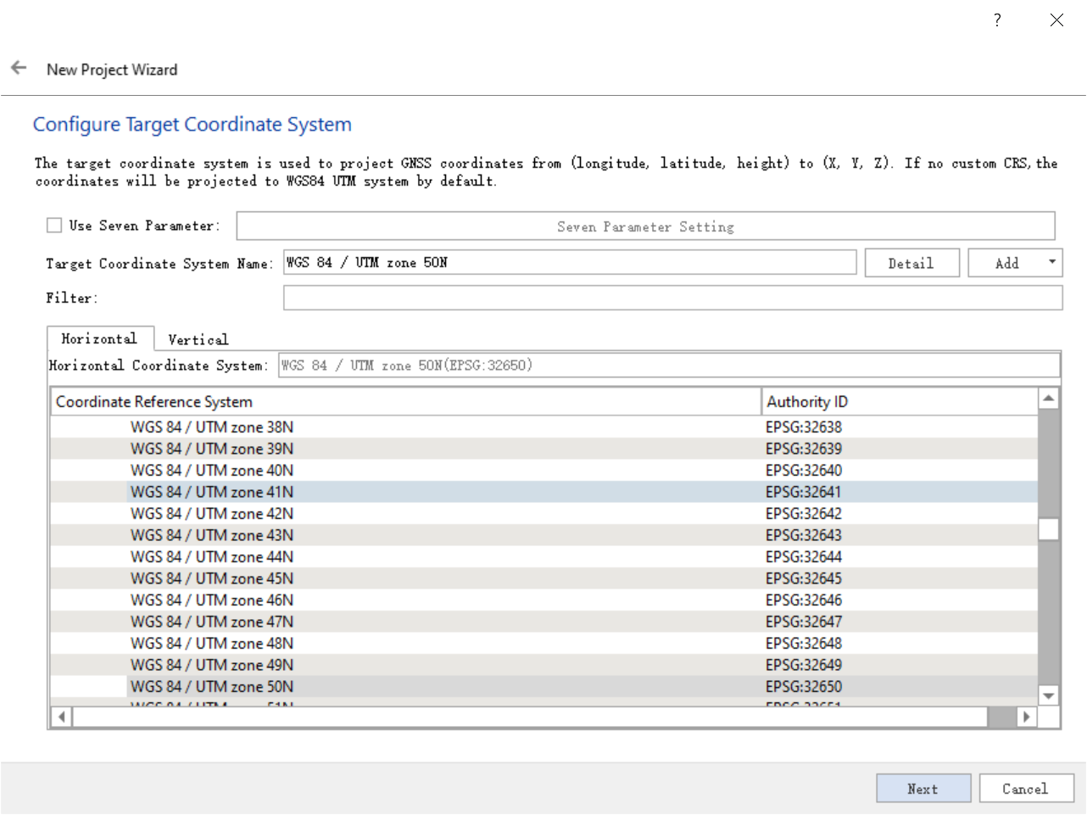Focus the Filter input field

point(672,298)
